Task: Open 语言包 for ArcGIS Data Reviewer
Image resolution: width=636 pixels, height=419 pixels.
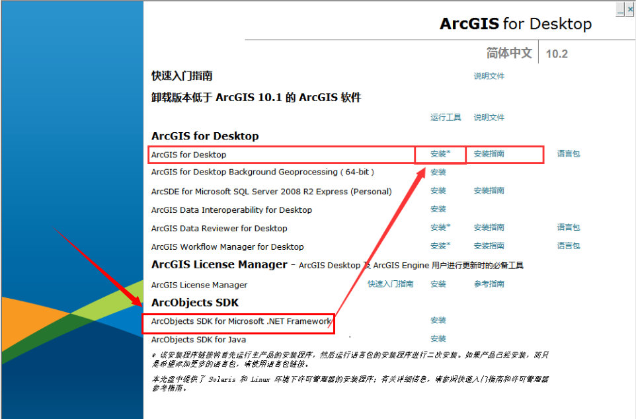Action: pyautogui.click(x=569, y=227)
